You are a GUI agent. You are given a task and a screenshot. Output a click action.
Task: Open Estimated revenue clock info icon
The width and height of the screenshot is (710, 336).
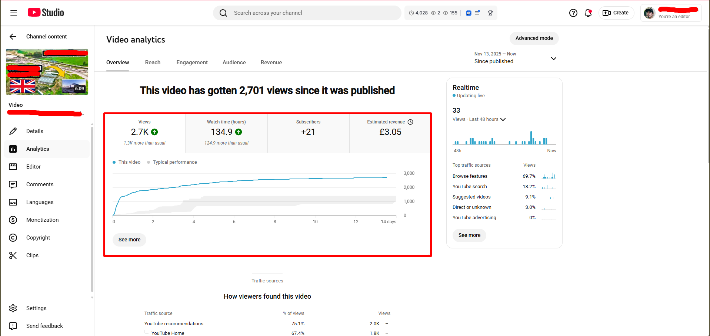tap(410, 122)
